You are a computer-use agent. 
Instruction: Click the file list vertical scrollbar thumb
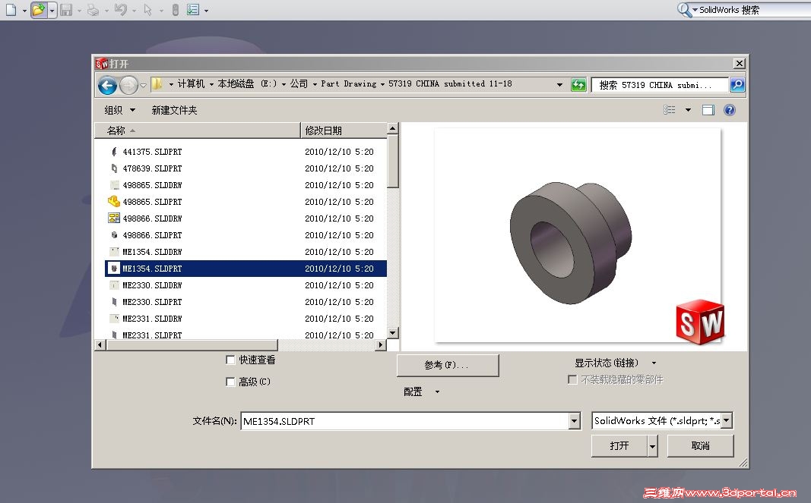click(x=393, y=161)
